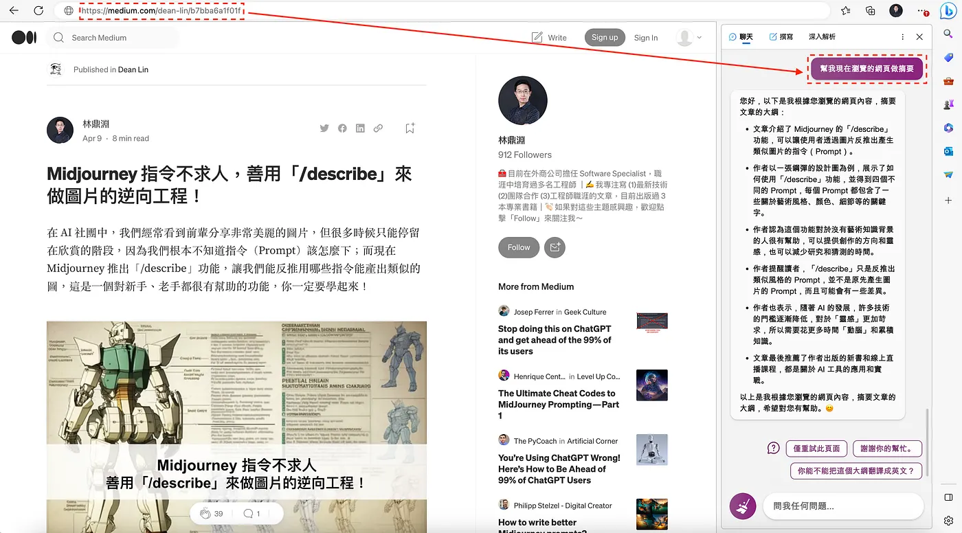Image resolution: width=962 pixels, height=533 pixels.
Task: Click the email subscribe button beside Follow
Action: pos(555,247)
